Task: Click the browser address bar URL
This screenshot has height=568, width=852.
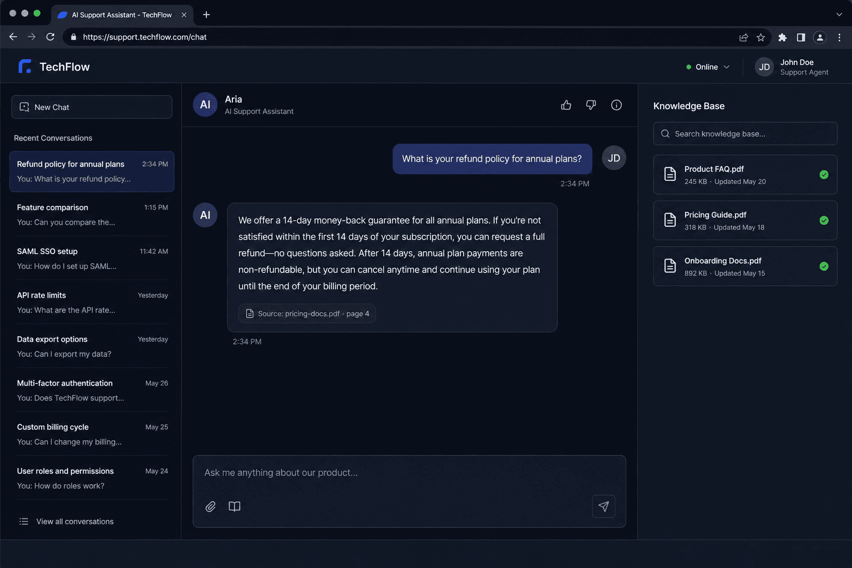Action: [145, 37]
